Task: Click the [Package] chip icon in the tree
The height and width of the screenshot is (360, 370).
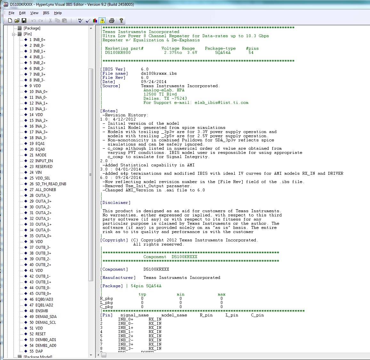Action: tap(20, 28)
